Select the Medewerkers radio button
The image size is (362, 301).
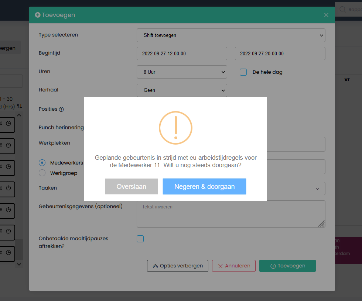42,163
